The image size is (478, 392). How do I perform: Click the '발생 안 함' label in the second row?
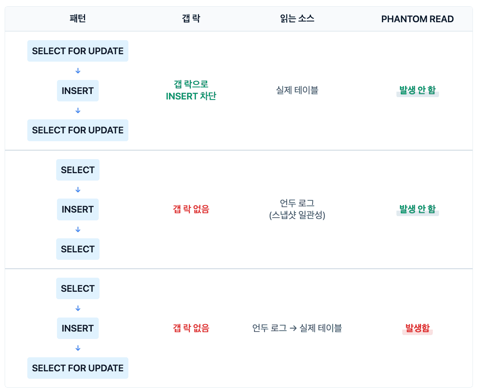pyautogui.click(x=417, y=209)
